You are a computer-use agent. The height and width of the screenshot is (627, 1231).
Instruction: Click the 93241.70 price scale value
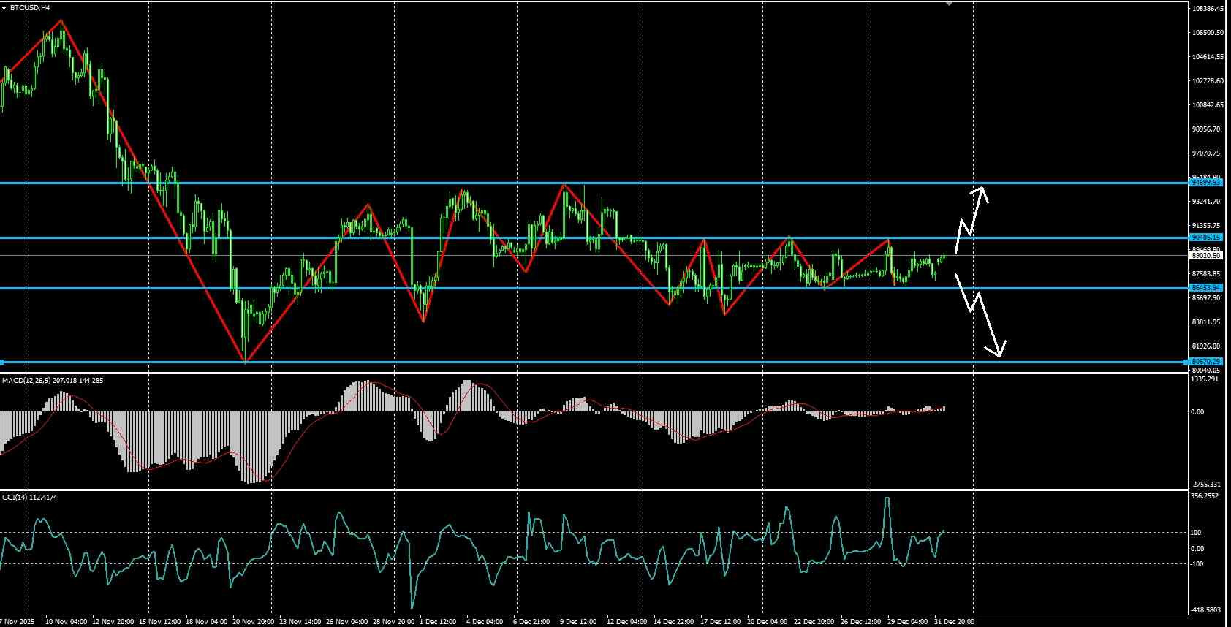pyautogui.click(x=1206, y=202)
